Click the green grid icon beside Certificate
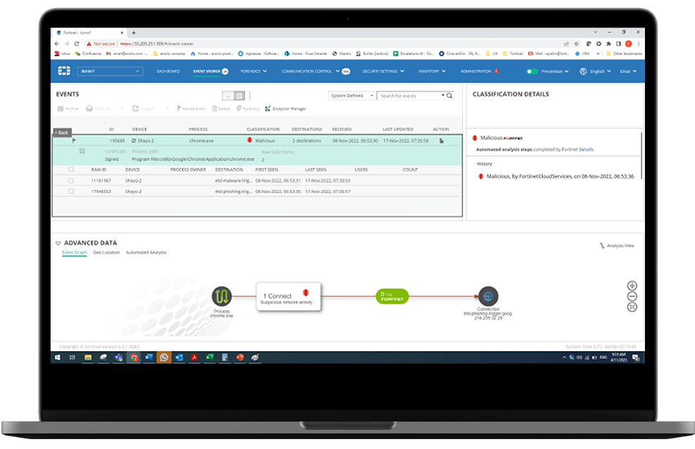 click(82, 151)
